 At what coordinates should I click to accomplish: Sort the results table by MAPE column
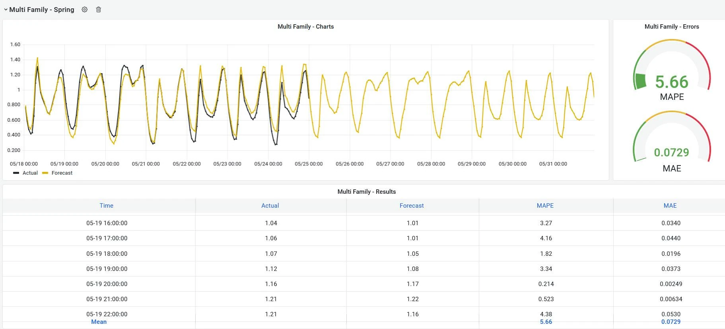(x=545, y=206)
